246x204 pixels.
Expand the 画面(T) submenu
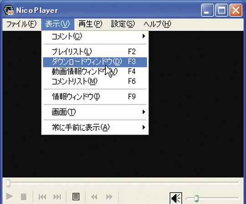[x=95, y=112]
